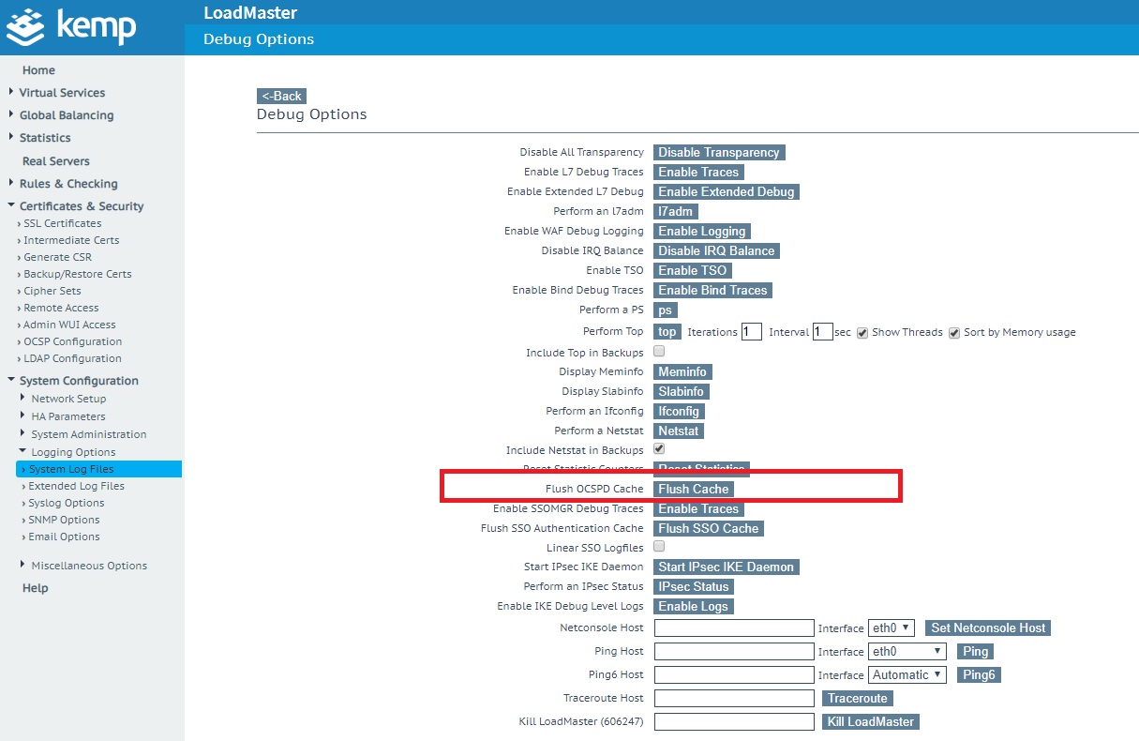This screenshot has height=741, width=1139.
Task: Click Disable IRQ Balance button
Action: [716, 250]
